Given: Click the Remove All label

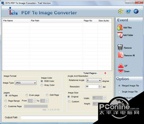Looking at the screenshot, I should coord(129,55).
